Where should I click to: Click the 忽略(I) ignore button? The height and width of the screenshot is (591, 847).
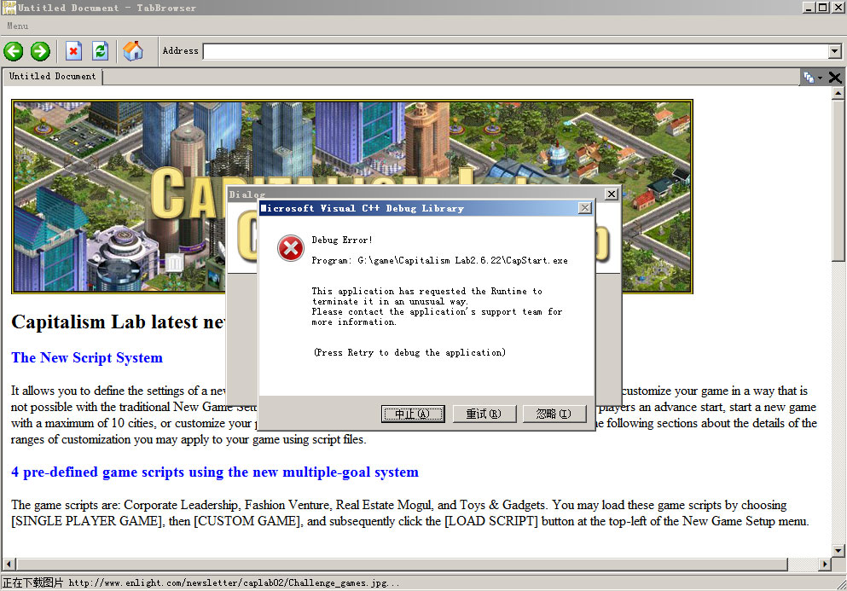[554, 414]
